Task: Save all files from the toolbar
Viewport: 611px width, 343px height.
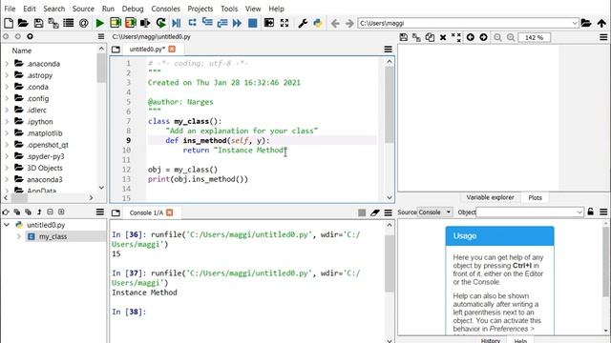Action: [53, 23]
